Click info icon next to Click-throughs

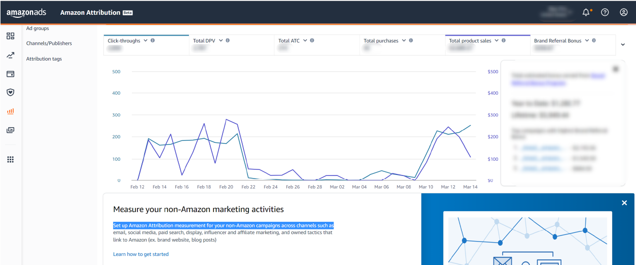tap(153, 40)
